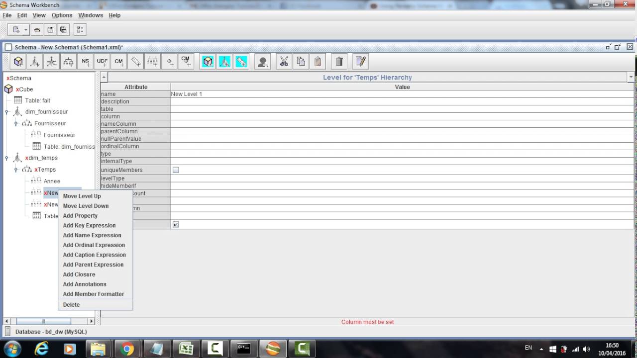
Task: Select the Annee level in tree
Action: click(x=52, y=181)
